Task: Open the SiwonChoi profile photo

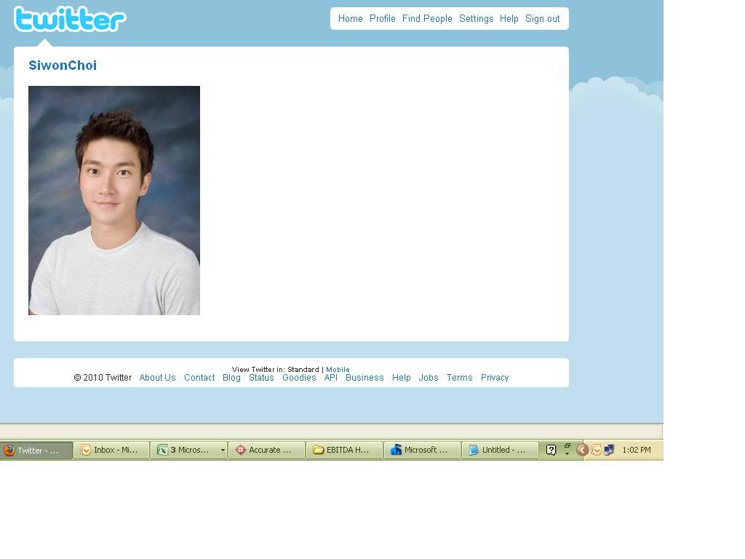Action: tap(114, 200)
